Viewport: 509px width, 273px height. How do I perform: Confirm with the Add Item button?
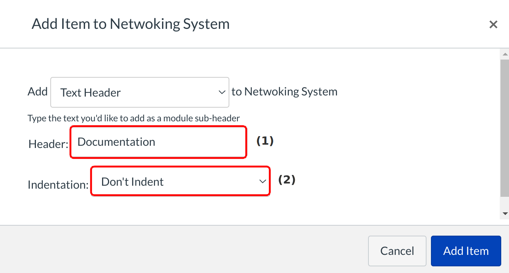[466, 251]
